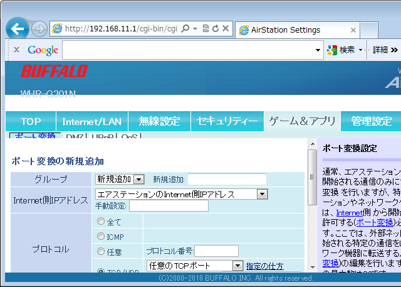
Task: Open the 任意のTCPポート dropdown
Action: (195, 266)
